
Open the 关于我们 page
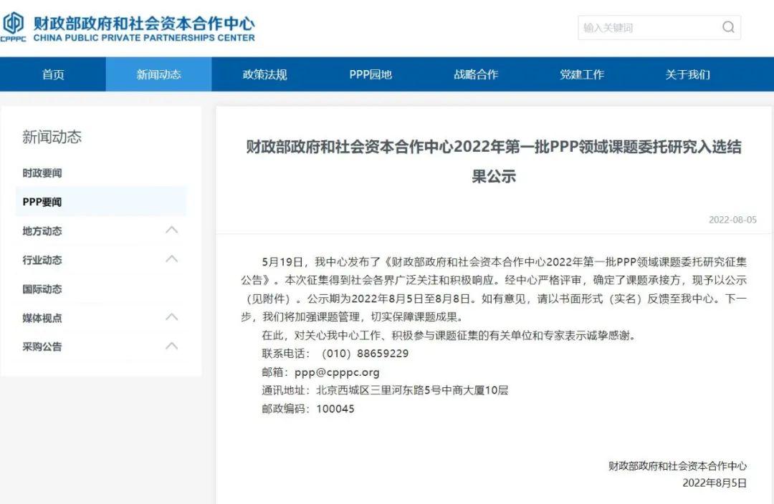click(687, 74)
